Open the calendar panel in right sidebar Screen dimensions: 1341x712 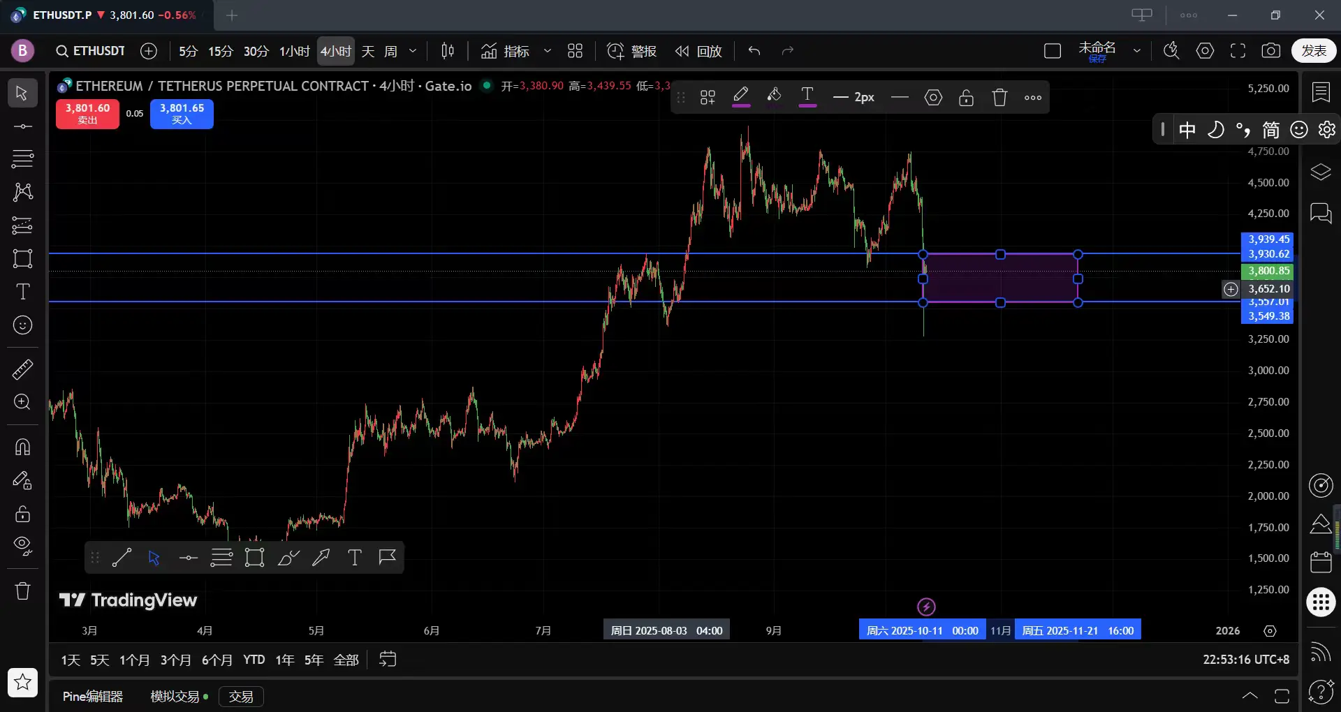(1321, 561)
